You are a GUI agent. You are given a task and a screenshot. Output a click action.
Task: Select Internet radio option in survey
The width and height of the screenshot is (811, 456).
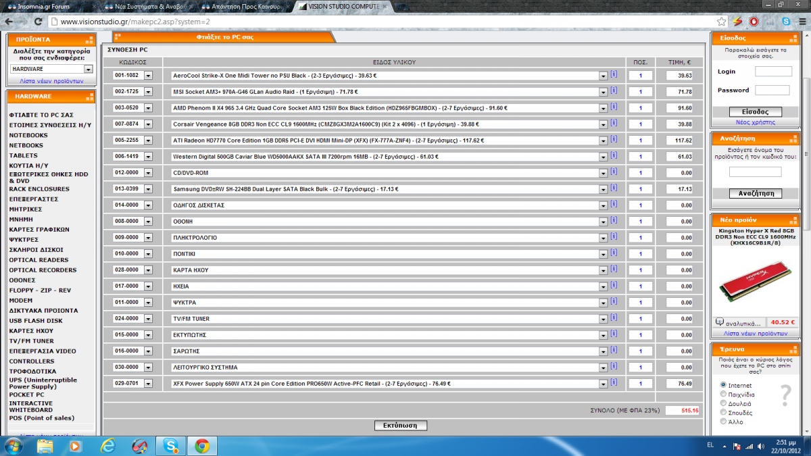click(x=724, y=385)
